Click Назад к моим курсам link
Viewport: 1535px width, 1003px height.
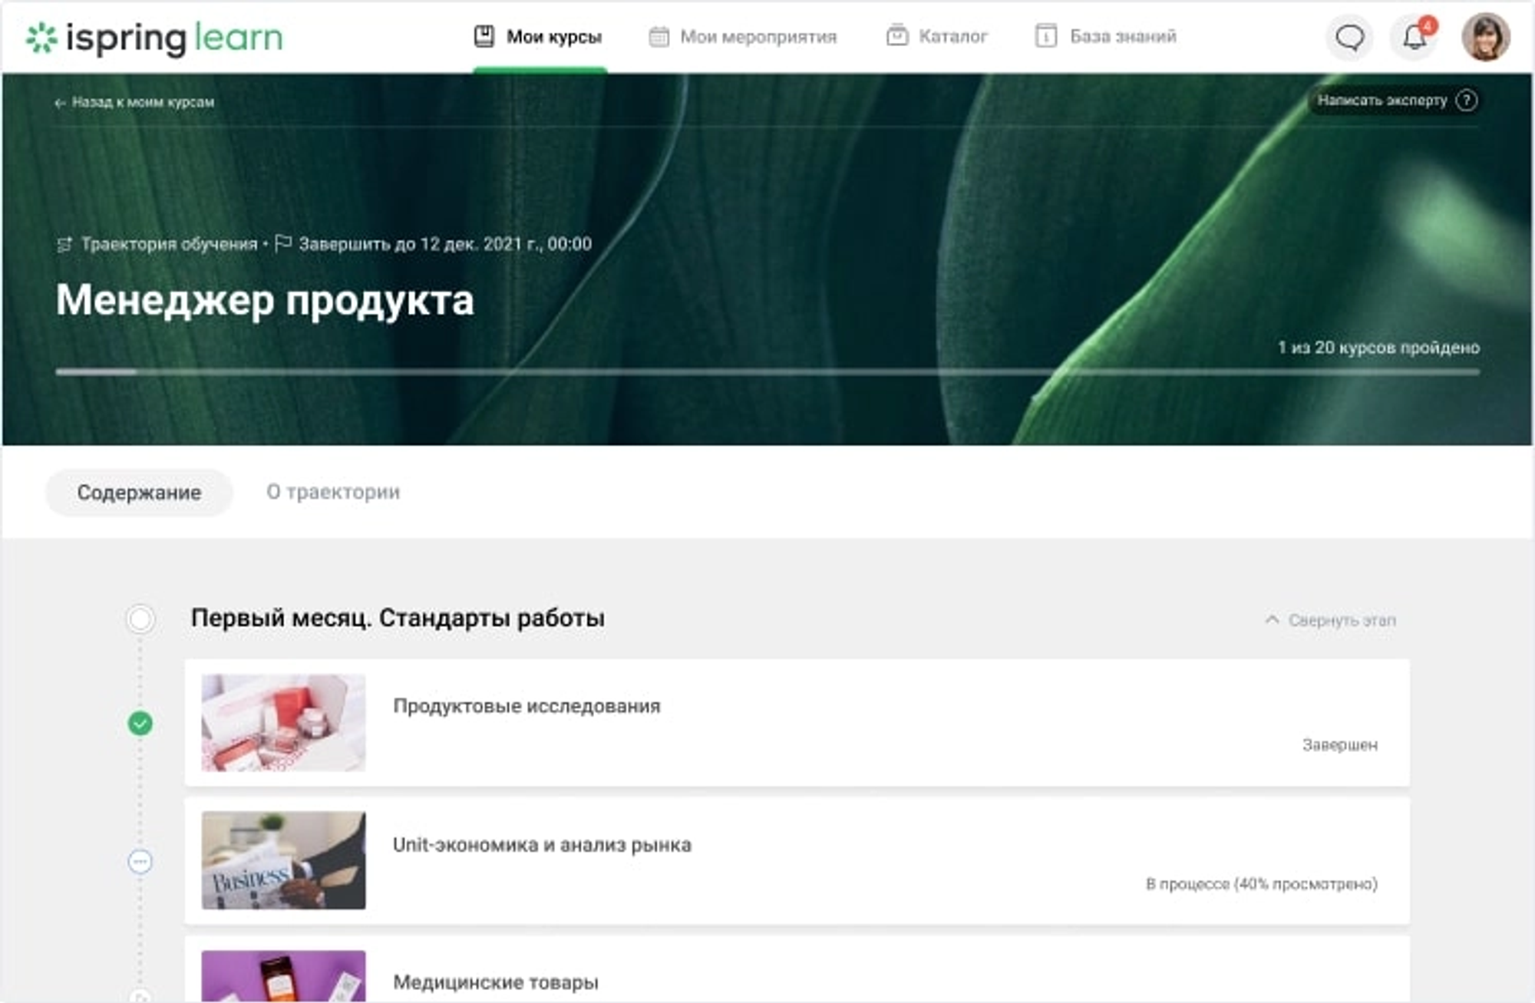tap(135, 101)
